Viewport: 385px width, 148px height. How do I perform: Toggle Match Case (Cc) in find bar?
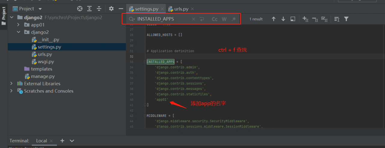(214, 19)
